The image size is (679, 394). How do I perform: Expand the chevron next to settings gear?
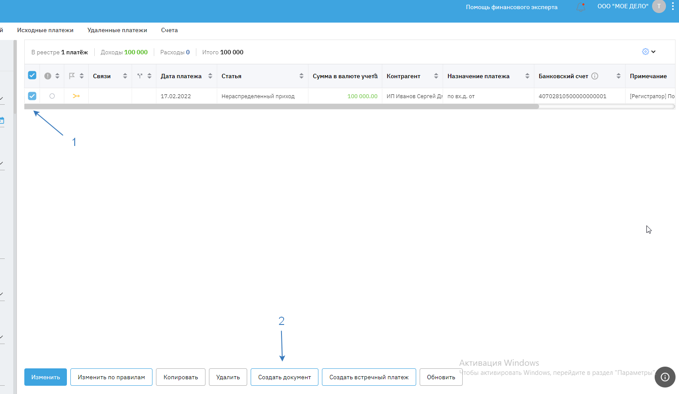pos(653,52)
